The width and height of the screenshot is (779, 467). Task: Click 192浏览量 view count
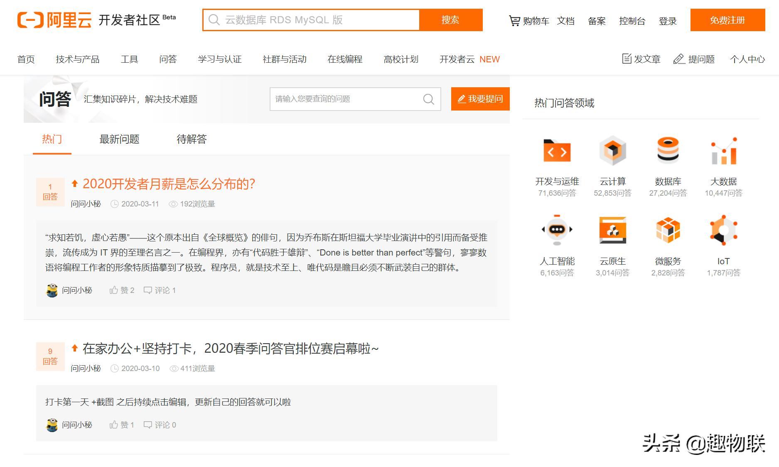coord(192,204)
